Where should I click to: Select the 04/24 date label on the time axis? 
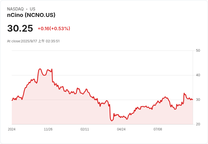point(121,129)
